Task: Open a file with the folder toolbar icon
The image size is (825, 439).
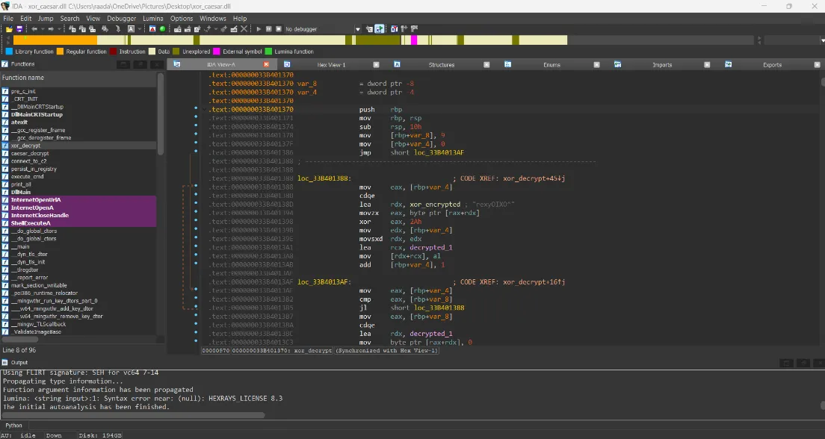Action: pyautogui.click(x=9, y=29)
